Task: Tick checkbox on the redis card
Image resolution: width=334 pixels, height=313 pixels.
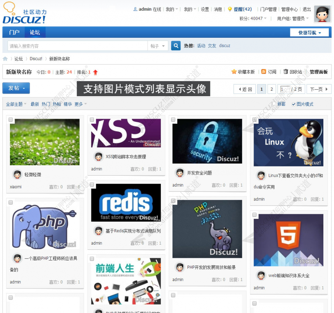Action: [92, 184]
